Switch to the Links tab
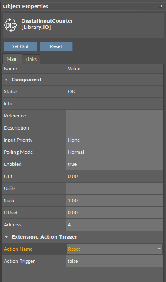 [x=31, y=59]
